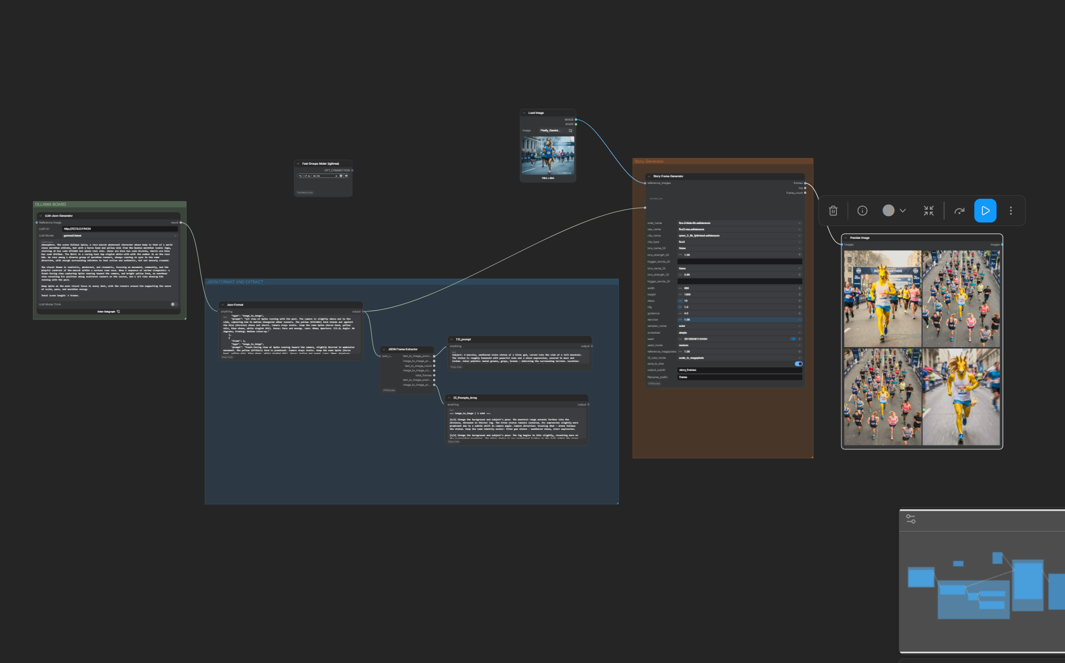Click the Enter Subgraph icon on LLM-Json-Generator
This screenshot has width=1065, height=663.
coord(118,311)
